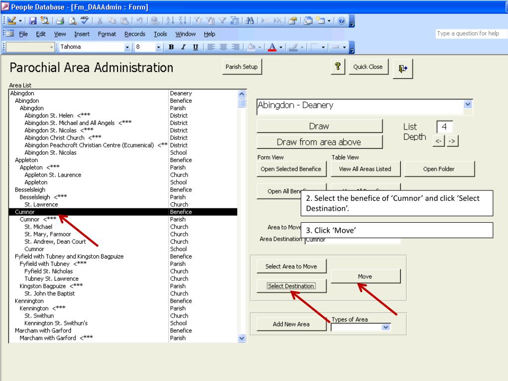The height and width of the screenshot is (381, 508).
Task: Open the Records menu
Action: 135,34
